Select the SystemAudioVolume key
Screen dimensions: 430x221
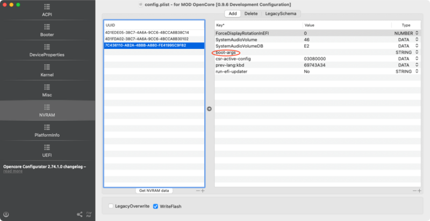pos(236,40)
